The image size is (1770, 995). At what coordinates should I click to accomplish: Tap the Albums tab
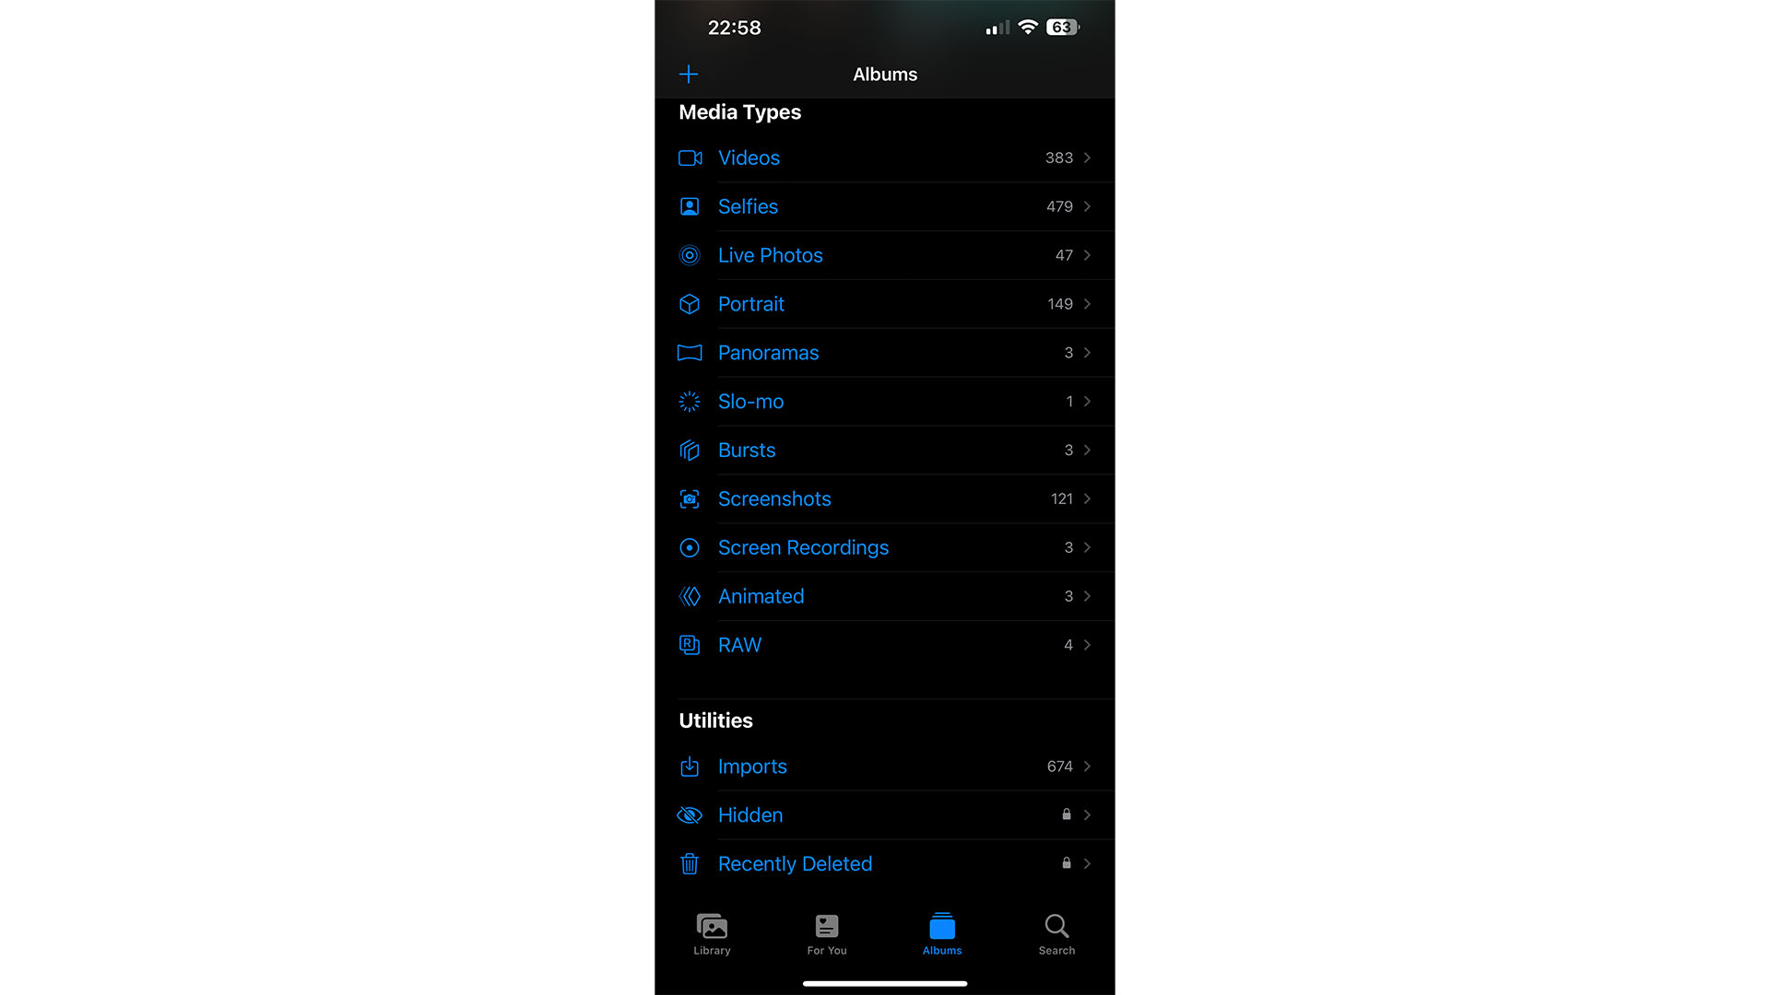pos(941,933)
